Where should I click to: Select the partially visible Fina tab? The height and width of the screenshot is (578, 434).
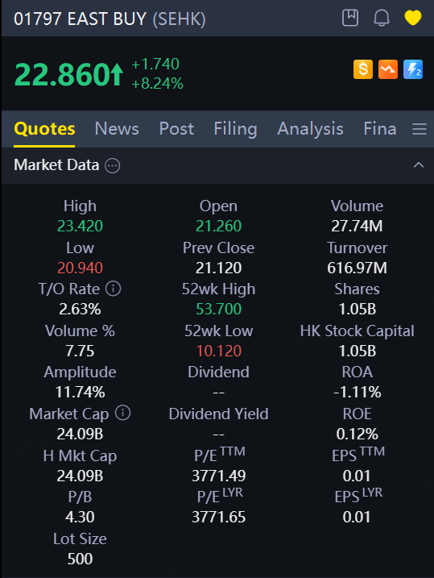(x=380, y=129)
